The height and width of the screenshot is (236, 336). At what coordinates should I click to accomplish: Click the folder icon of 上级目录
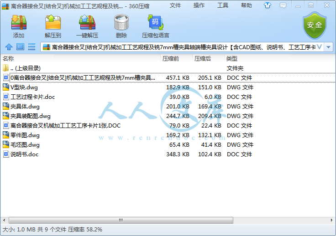click(6, 68)
